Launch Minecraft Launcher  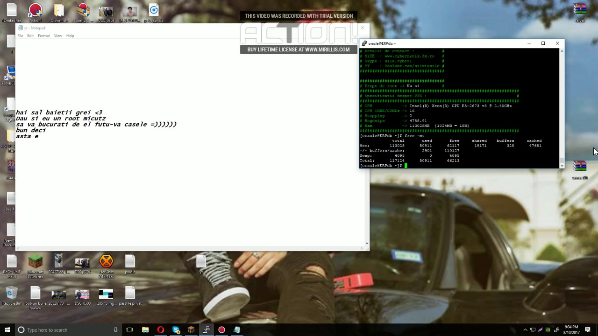[x=36, y=266]
